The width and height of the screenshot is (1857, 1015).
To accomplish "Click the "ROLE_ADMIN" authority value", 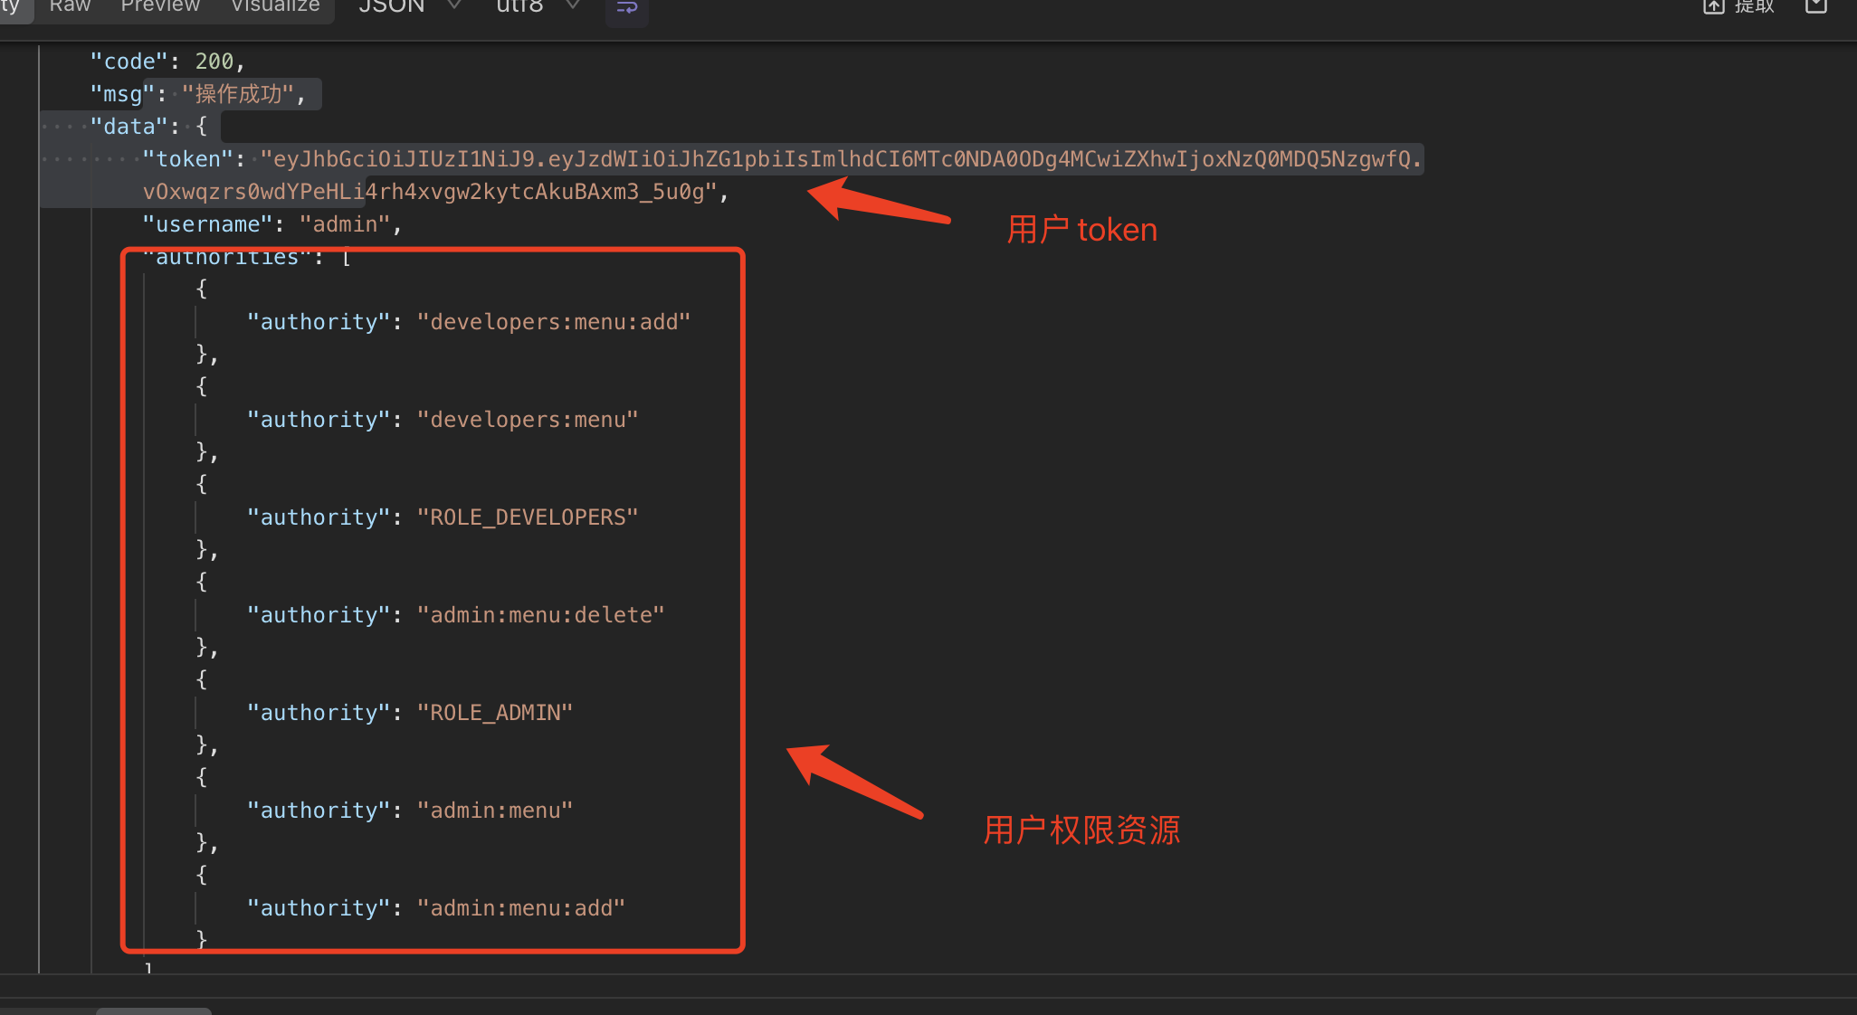I will pyautogui.click(x=494, y=713).
